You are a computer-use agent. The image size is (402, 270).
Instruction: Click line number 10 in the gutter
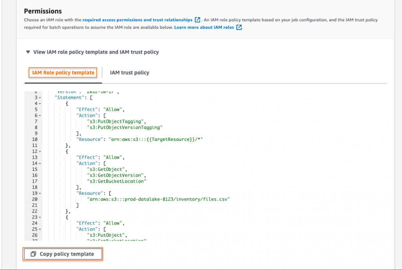pyautogui.click(x=35, y=139)
